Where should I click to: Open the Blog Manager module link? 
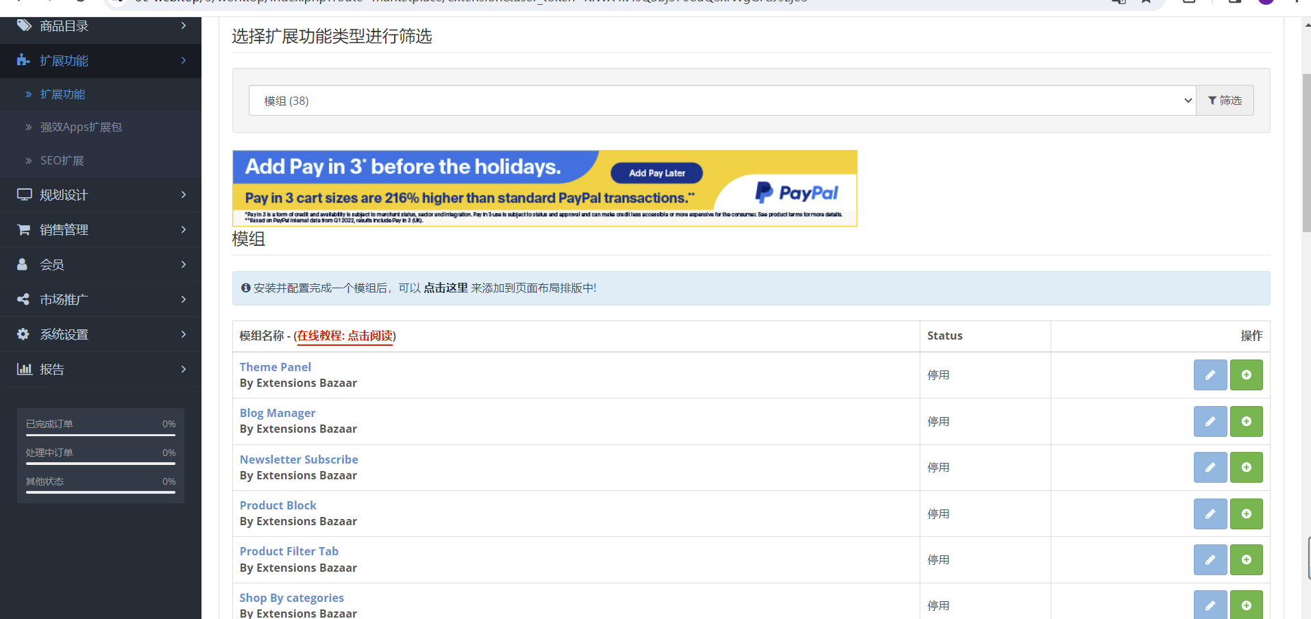point(278,413)
